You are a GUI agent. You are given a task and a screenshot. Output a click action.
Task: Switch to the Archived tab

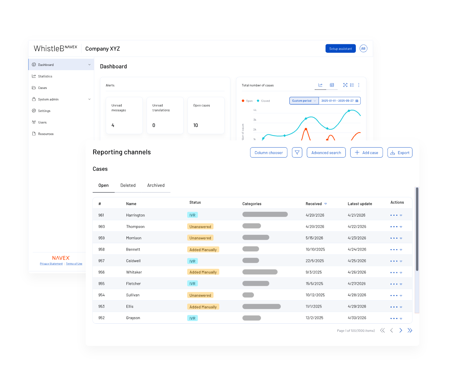(156, 185)
